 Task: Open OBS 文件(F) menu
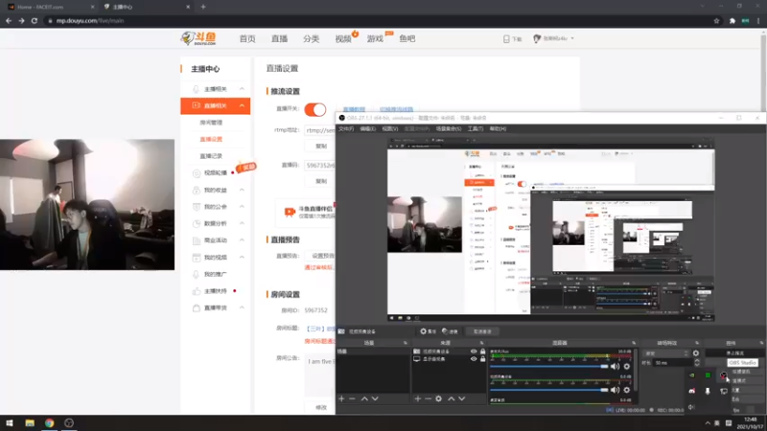[346, 129]
